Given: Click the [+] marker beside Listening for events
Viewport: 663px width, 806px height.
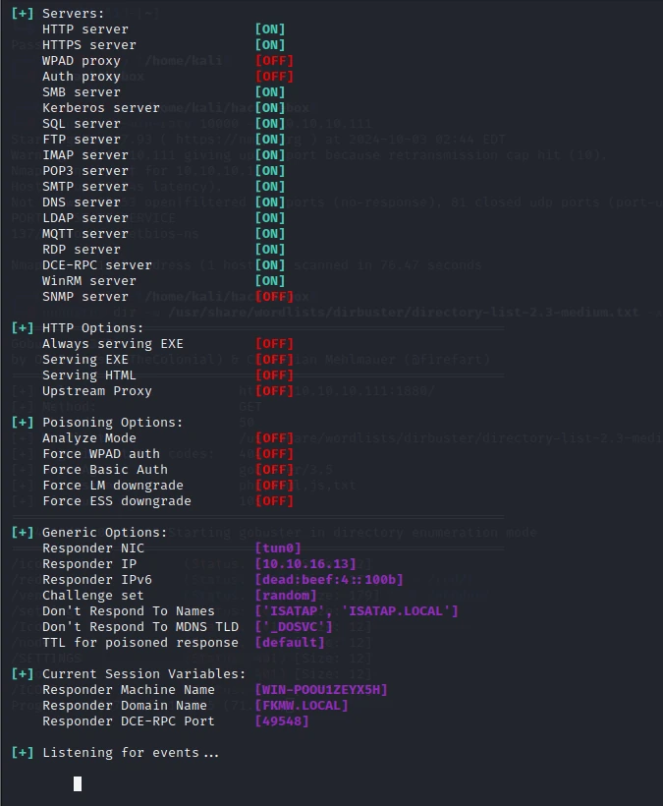Looking at the screenshot, I should coord(22,753).
